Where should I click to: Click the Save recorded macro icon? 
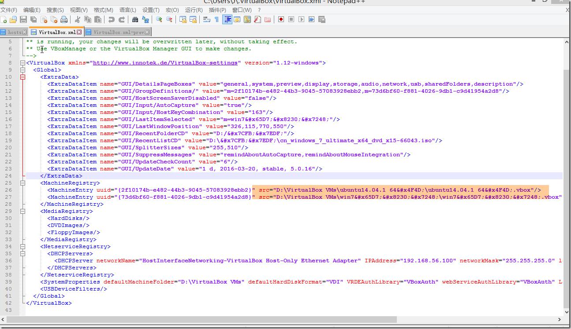[322, 19]
